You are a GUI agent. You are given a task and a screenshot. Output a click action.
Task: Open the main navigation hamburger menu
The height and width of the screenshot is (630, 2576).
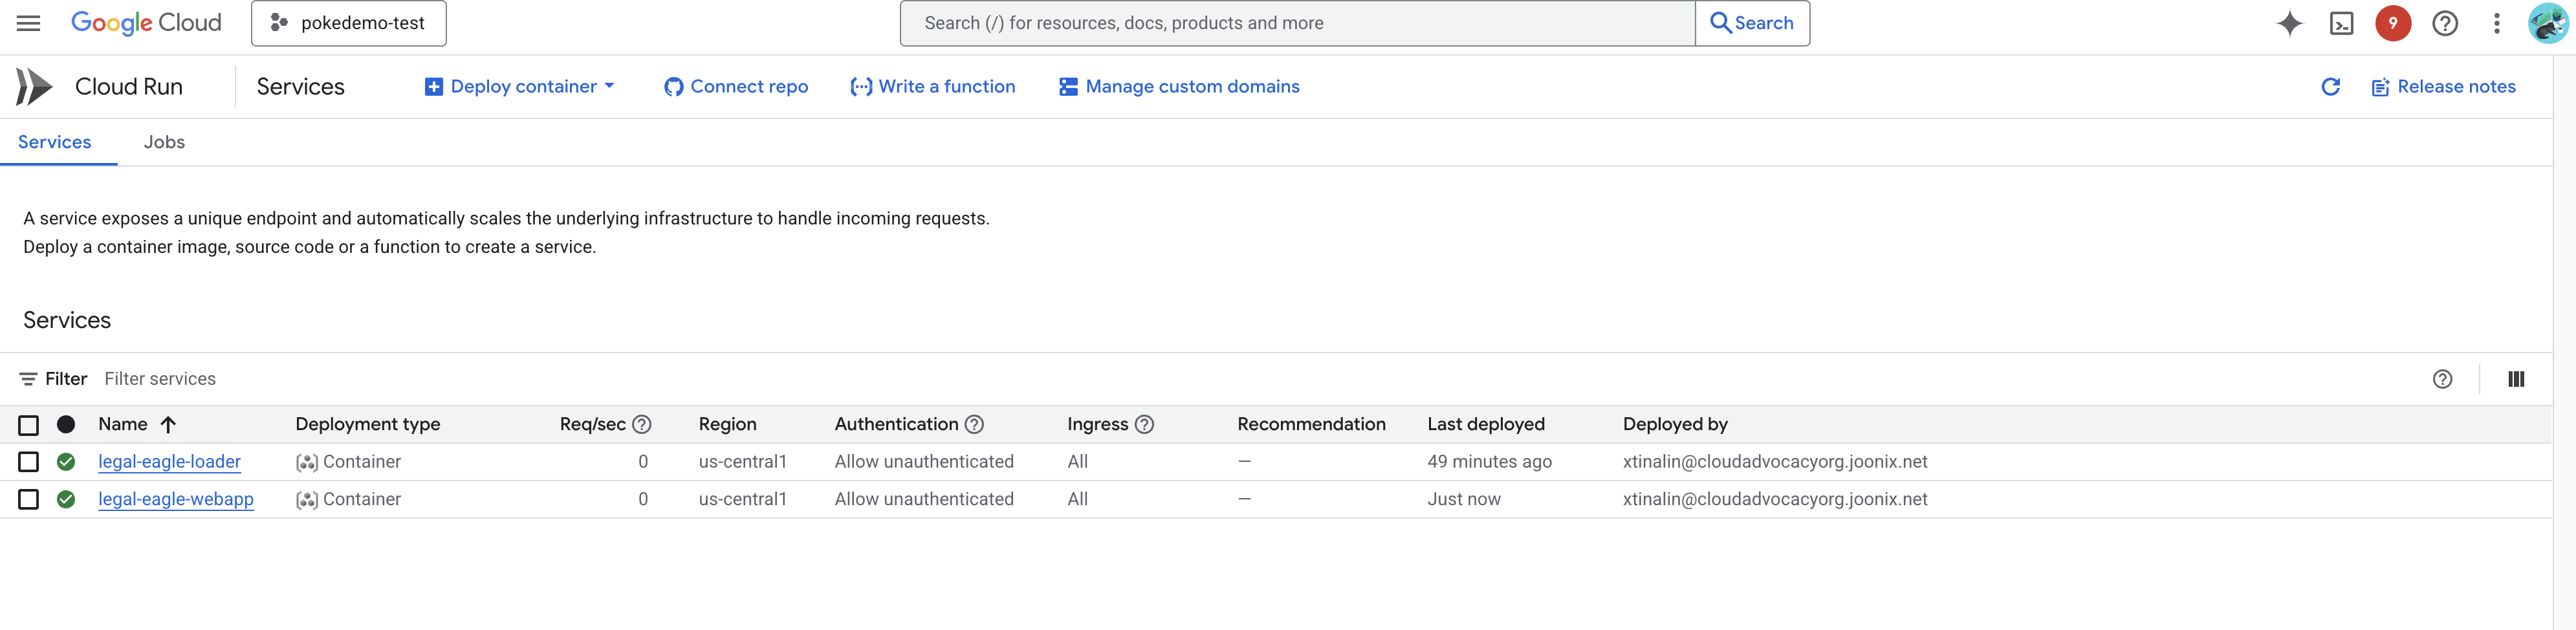pos(28,23)
